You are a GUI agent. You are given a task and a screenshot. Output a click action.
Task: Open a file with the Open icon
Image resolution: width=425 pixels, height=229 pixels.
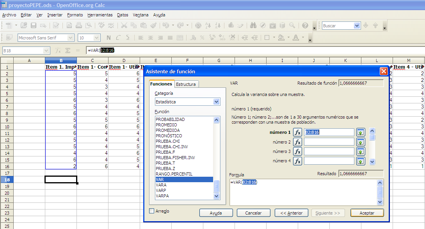click(24, 25)
